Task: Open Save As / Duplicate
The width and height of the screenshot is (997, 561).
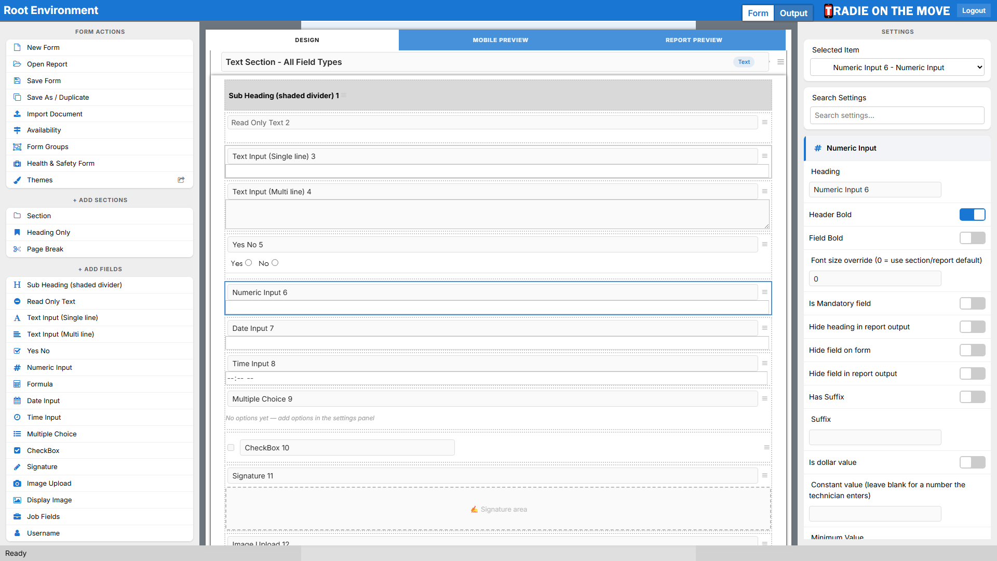Action: click(x=100, y=97)
